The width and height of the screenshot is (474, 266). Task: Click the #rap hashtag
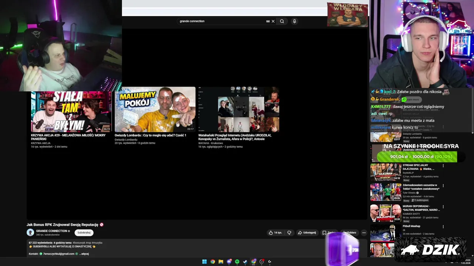[x=89, y=243]
